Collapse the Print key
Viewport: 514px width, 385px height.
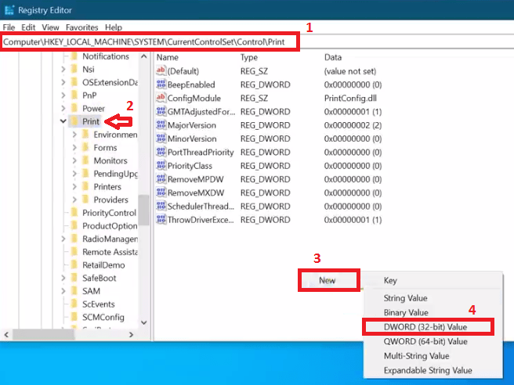(x=63, y=121)
